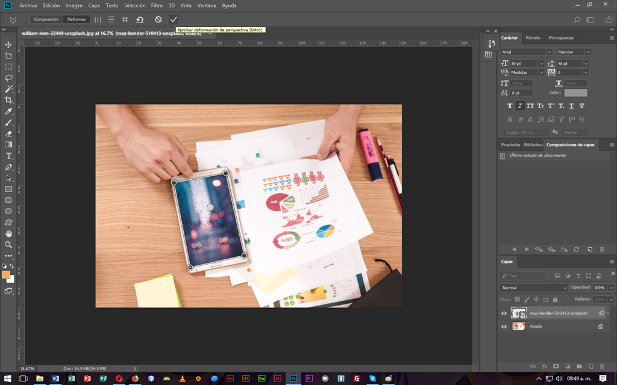The image size is (617, 385).
Task: Auto warp to horizontal and vertical
Action: (125, 19)
